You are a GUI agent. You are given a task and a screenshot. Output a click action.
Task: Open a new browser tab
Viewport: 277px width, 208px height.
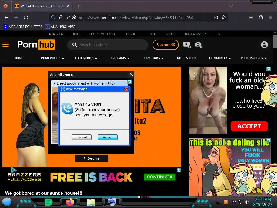click(x=78, y=6)
